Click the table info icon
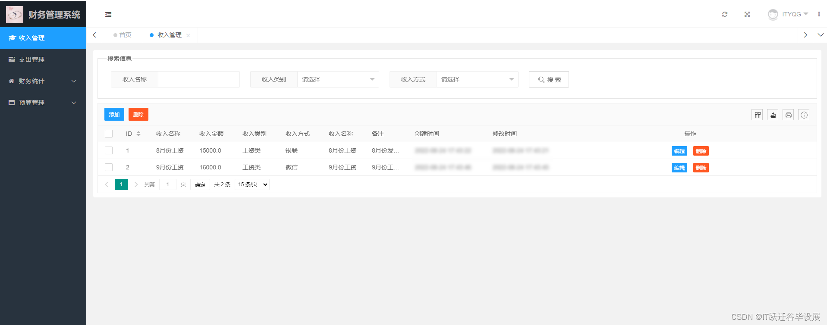Image resolution: width=827 pixels, height=325 pixels. [x=804, y=115]
